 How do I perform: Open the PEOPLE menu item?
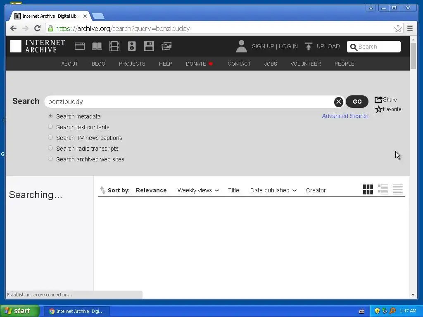click(x=345, y=64)
